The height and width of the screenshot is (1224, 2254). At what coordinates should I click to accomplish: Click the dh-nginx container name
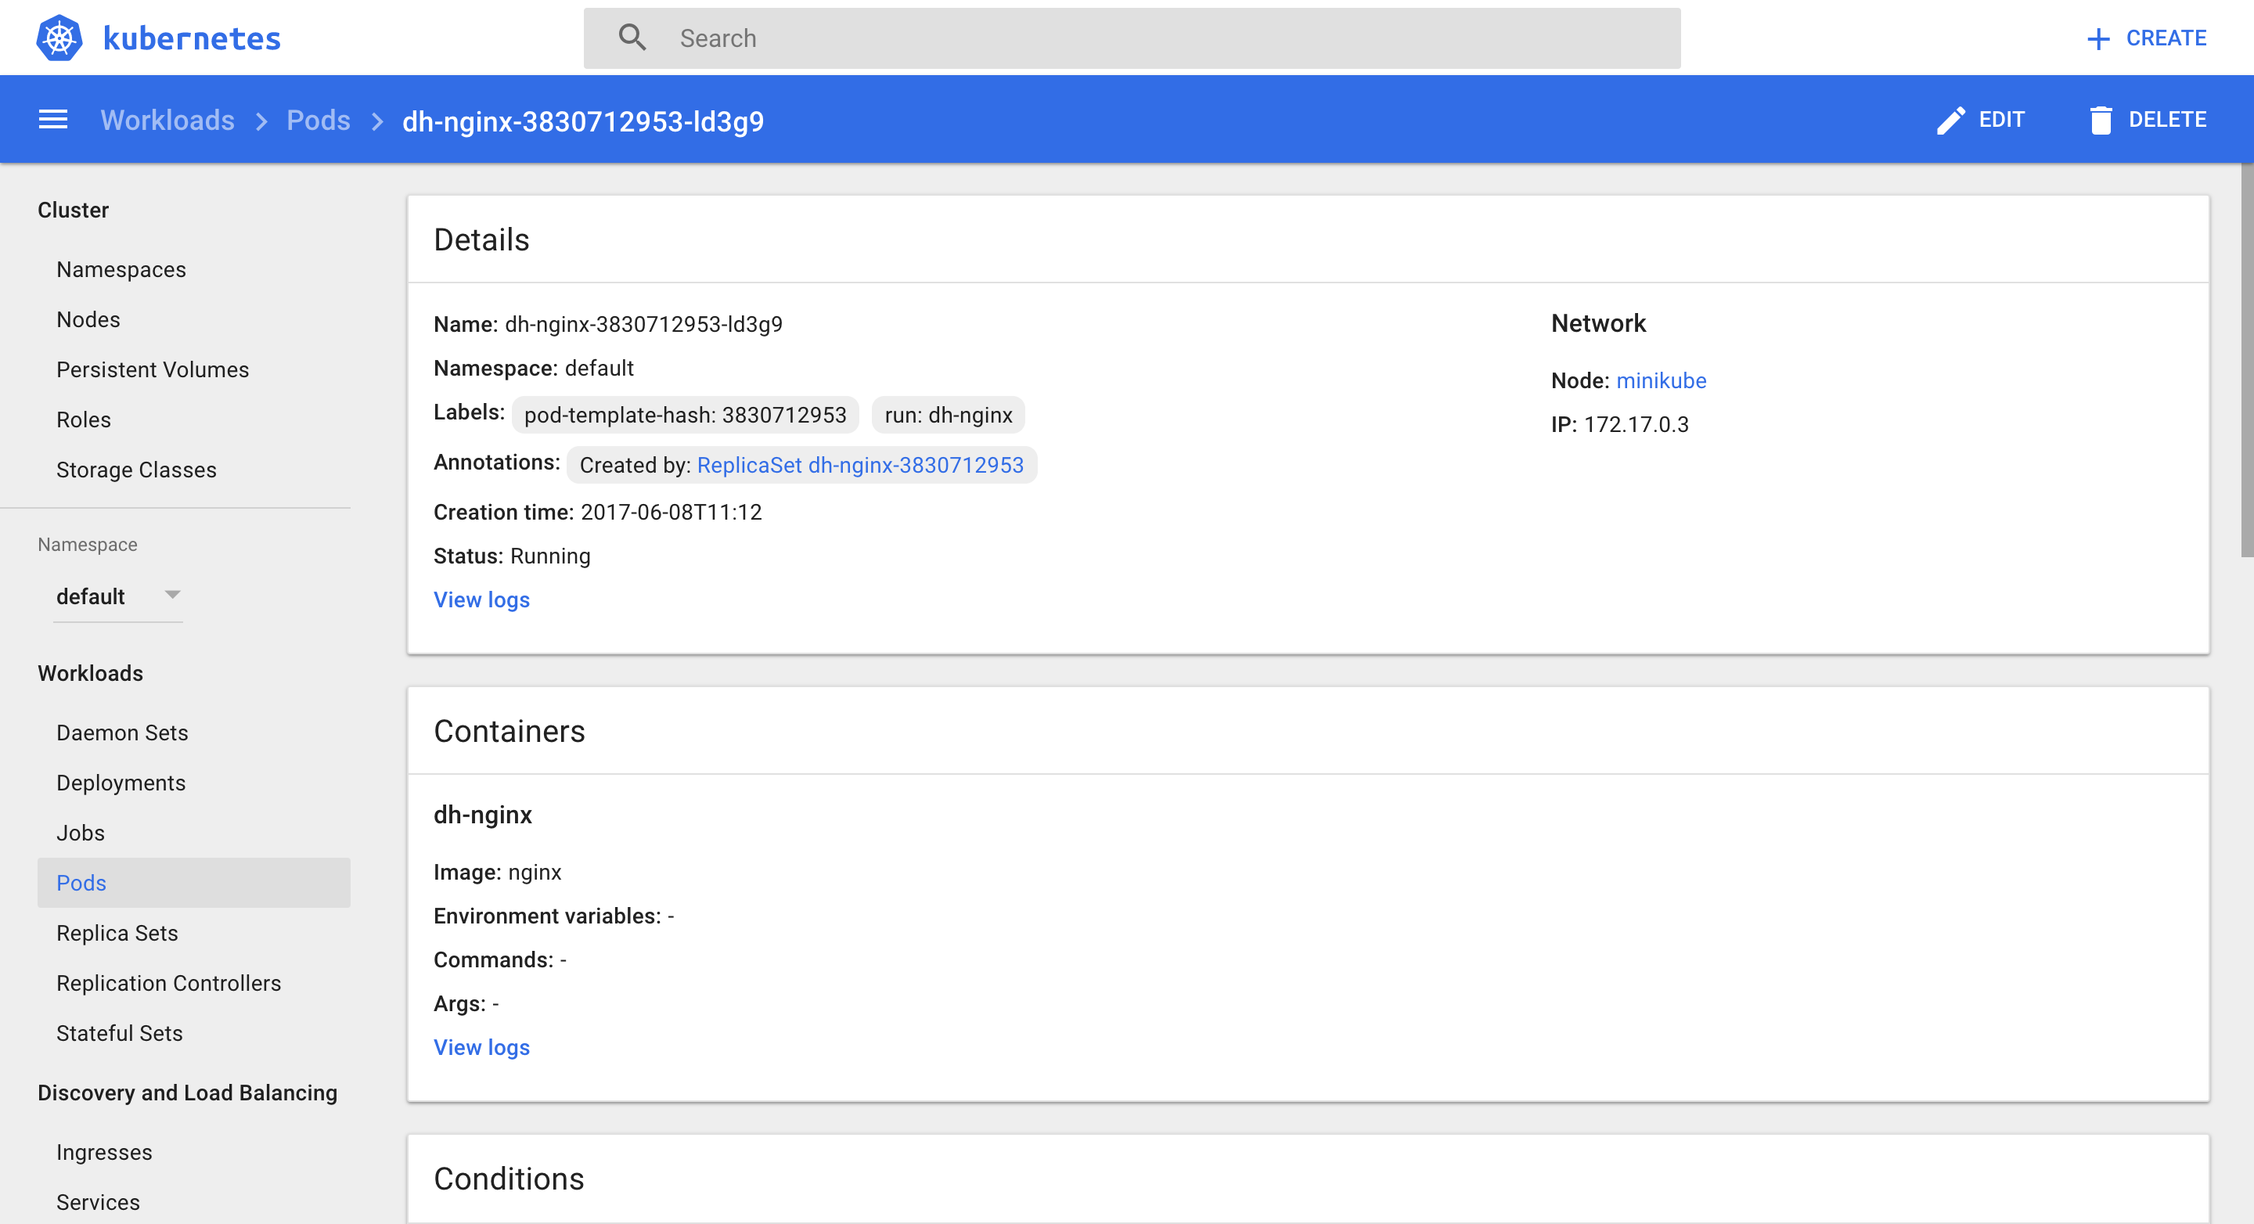tap(482, 815)
